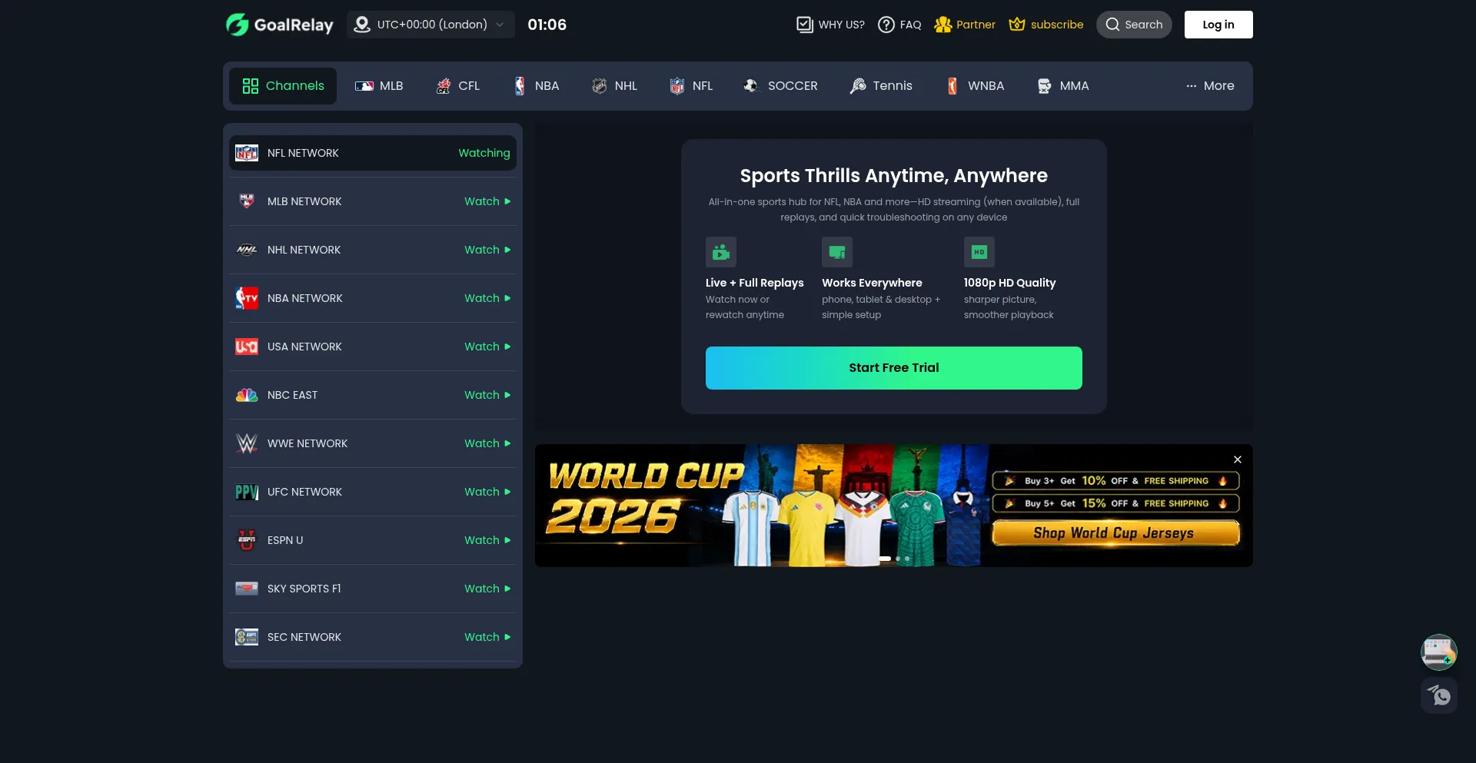Click the WWE NETWORK channel logo
The height and width of the screenshot is (763, 1476).
click(x=247, y=443)
